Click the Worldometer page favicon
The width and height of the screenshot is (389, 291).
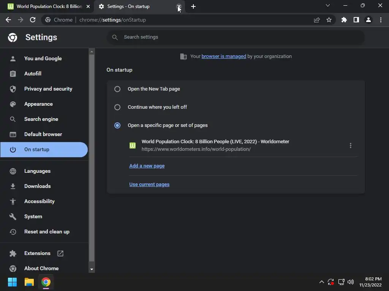pos(133,145)
